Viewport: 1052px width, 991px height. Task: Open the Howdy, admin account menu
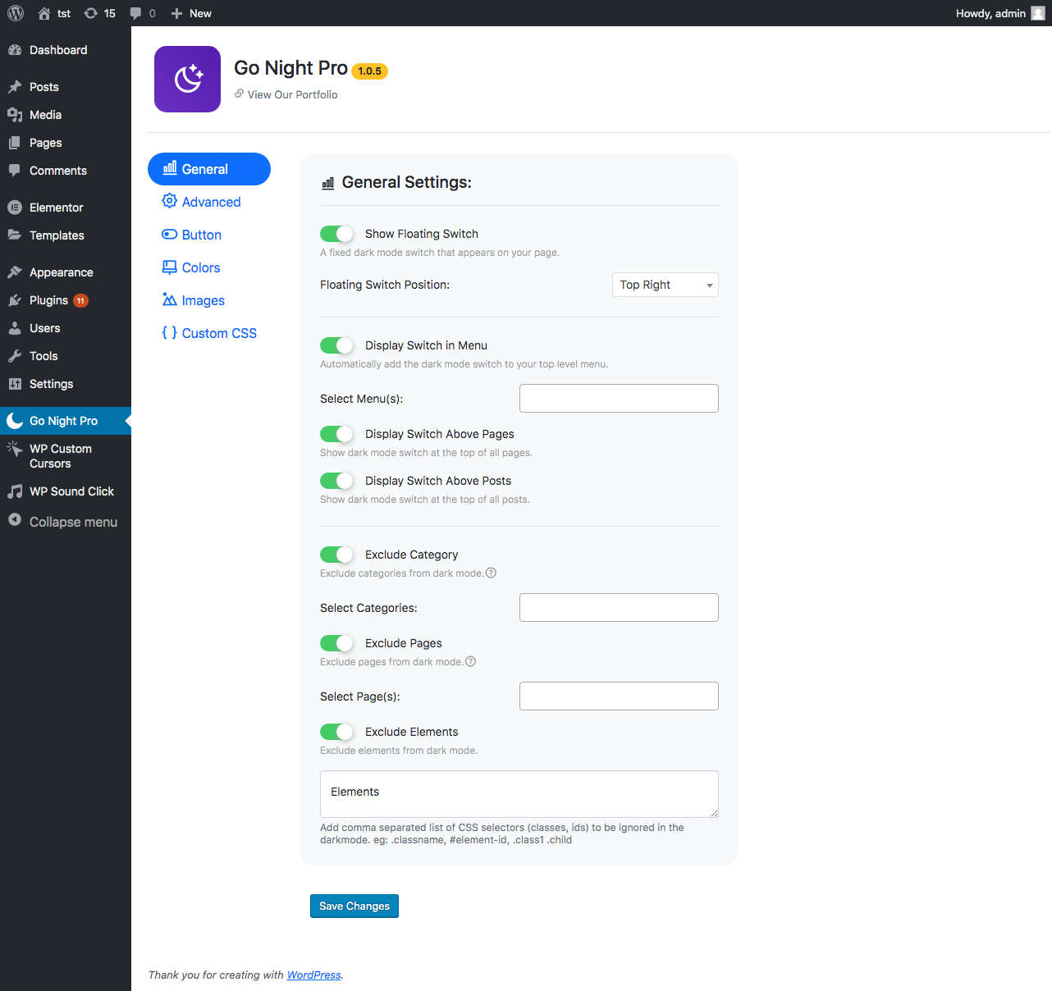(1000, 13)
